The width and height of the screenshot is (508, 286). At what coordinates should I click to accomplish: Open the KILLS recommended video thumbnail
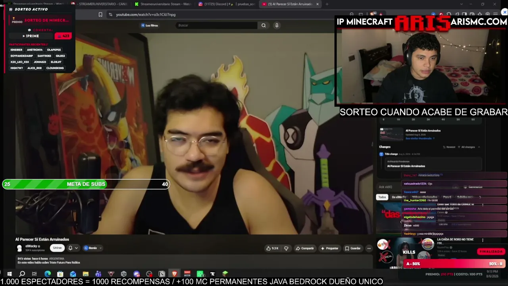tap(405, 253)
